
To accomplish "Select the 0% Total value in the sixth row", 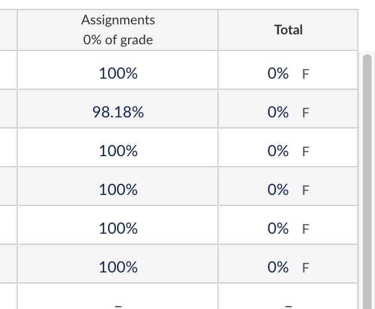I will 277,267.
